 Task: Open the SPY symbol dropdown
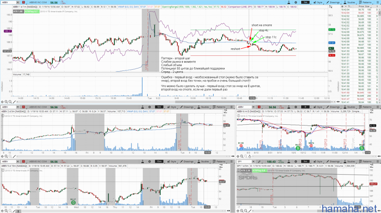[253, 162]
